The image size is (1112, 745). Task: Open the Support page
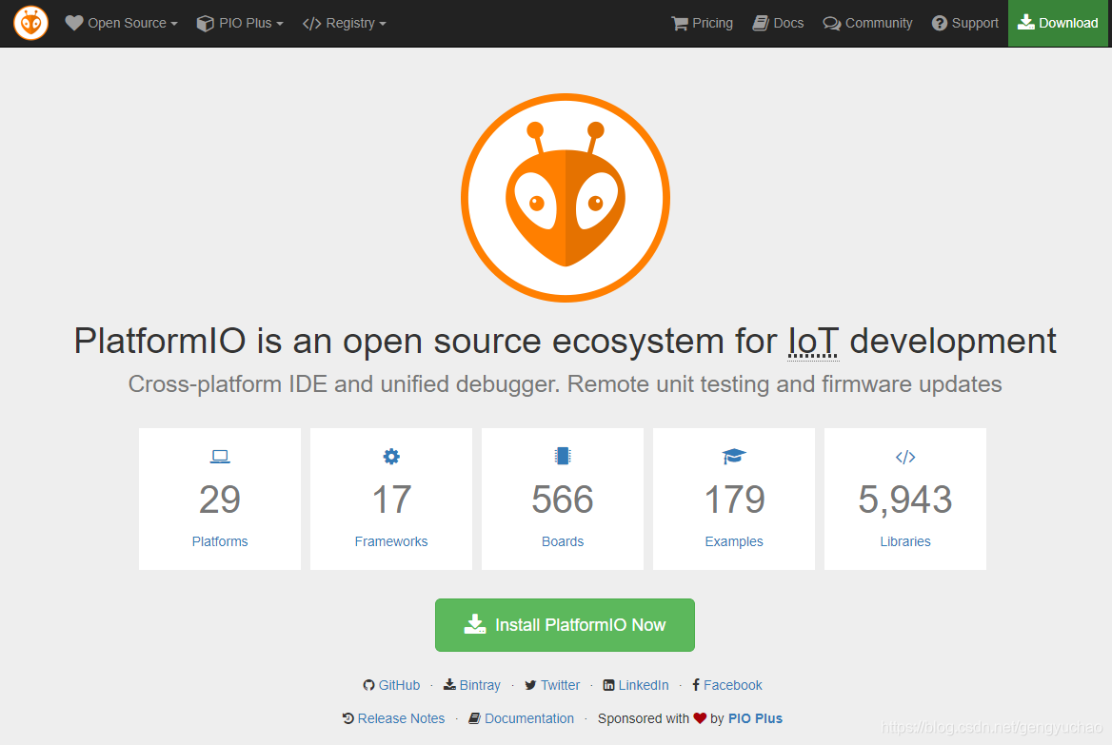coord(965,24)
